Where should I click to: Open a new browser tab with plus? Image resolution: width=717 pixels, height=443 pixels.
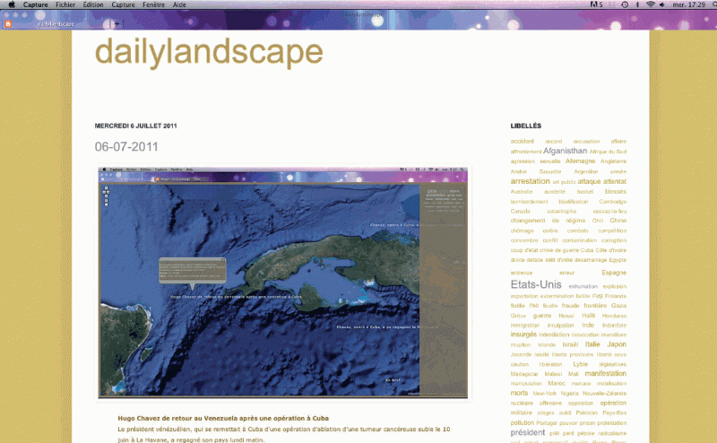pos(117,23)
